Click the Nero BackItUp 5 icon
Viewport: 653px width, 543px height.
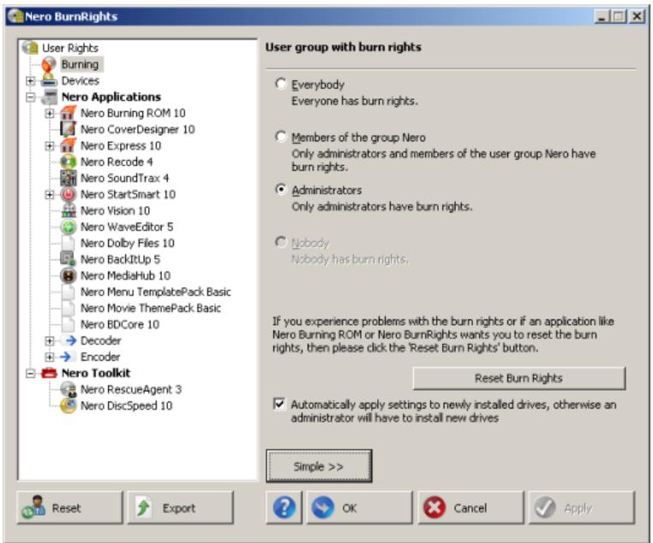[x=68, y=259]
